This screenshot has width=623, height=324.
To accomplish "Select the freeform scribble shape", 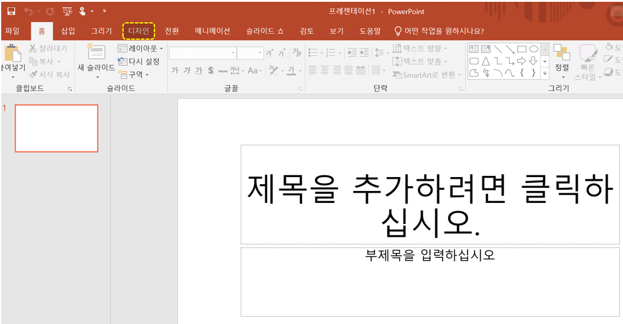I will pyautogui.click(x=485, y=73).
